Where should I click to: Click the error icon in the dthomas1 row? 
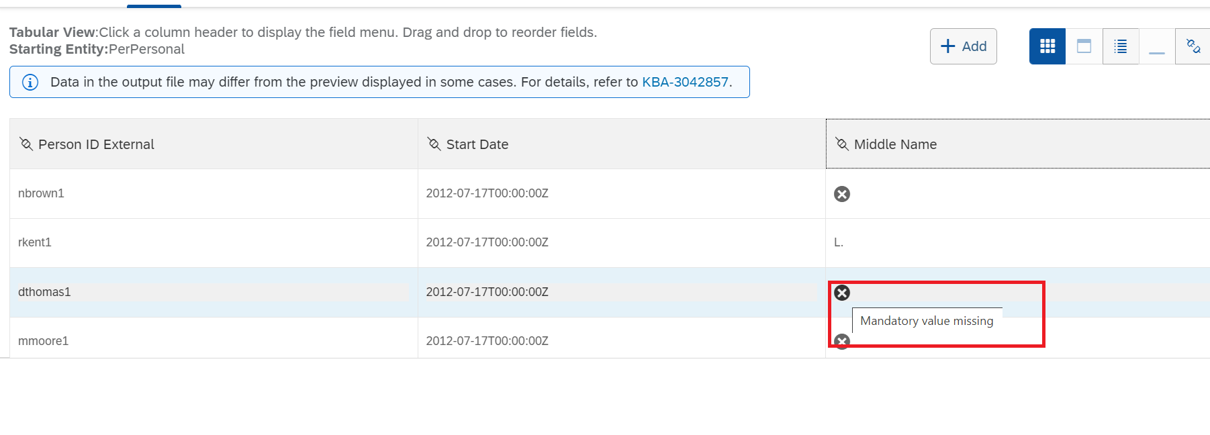coord(842,293)
